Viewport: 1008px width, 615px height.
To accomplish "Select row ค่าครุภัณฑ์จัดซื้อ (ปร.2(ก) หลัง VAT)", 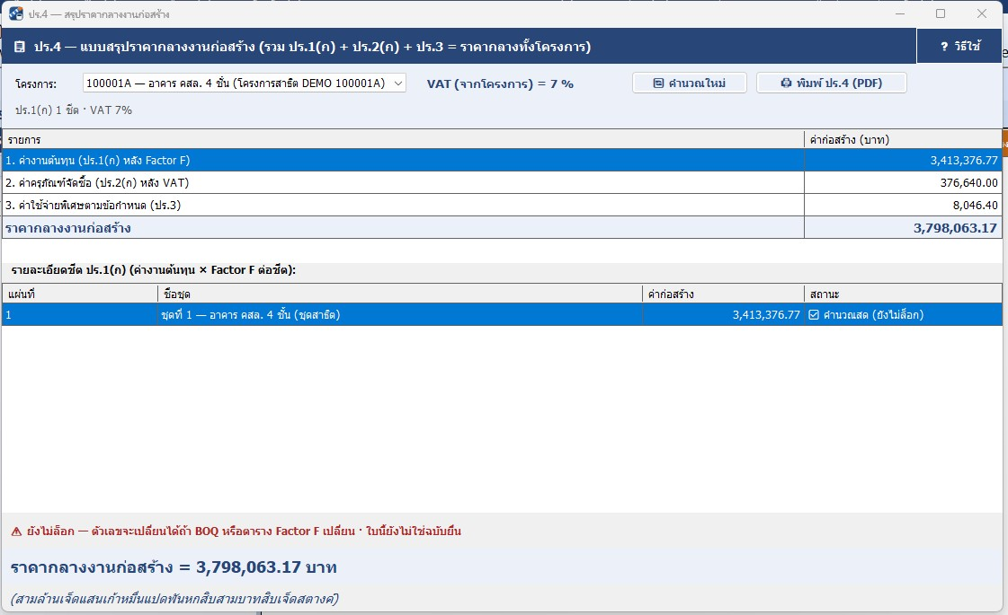I will coord(502,183).
